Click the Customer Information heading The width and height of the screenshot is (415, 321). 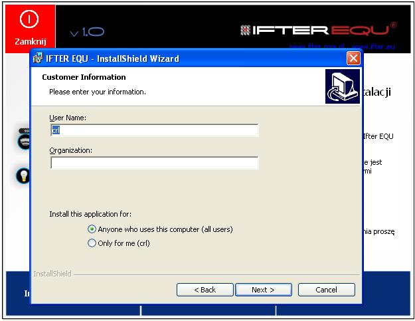click(x=84, y=77)
